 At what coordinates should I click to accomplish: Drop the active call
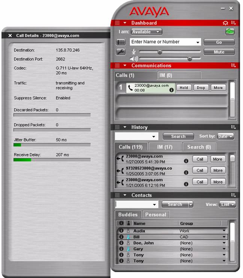click(201, 88)
